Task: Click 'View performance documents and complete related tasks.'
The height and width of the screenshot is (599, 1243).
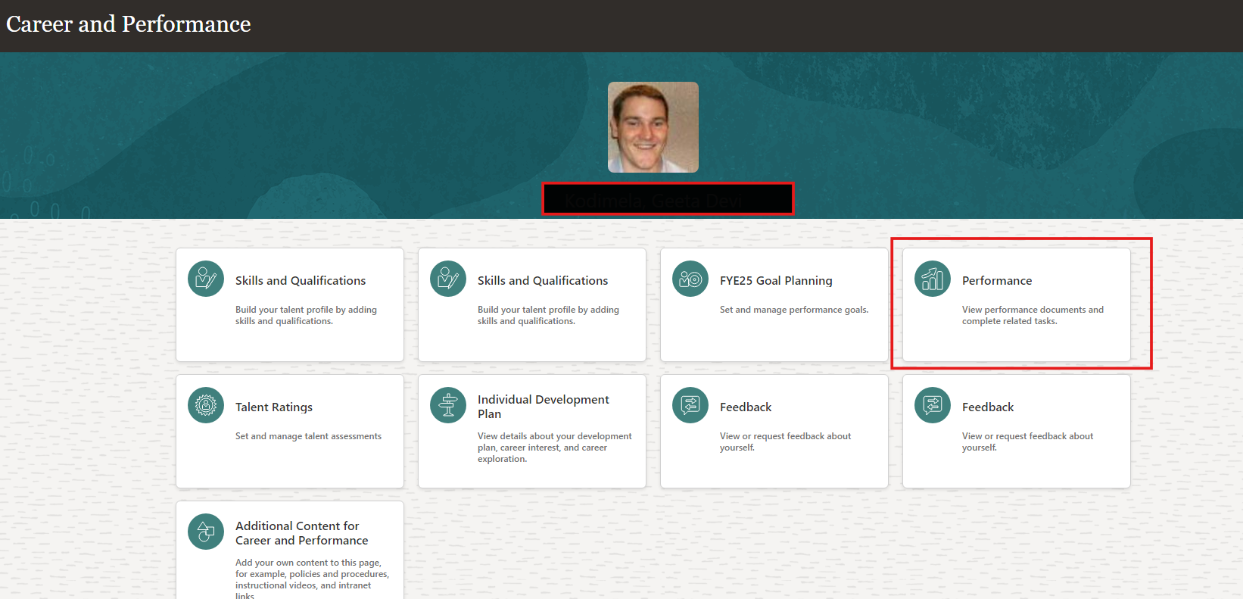Action: 1033,315
